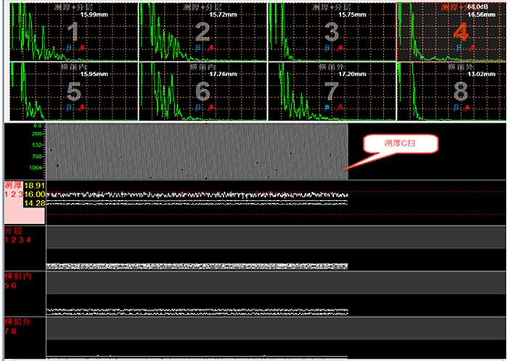Click the red A marker in channel 4
Screen dimensions: 508x361
(x=469, y=48)
